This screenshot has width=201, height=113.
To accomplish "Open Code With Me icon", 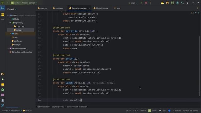I will [162, 3].
